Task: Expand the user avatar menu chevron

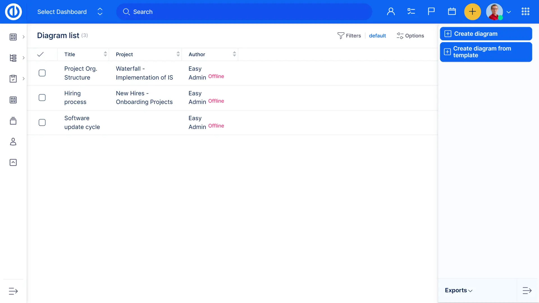Action: 508,12
